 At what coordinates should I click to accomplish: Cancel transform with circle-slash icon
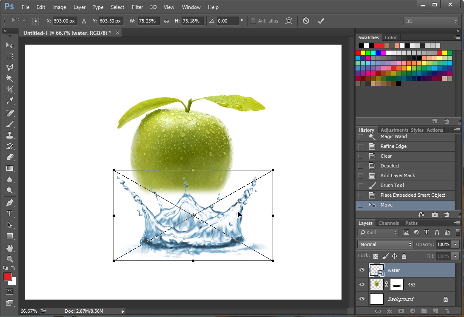point(306,21)
